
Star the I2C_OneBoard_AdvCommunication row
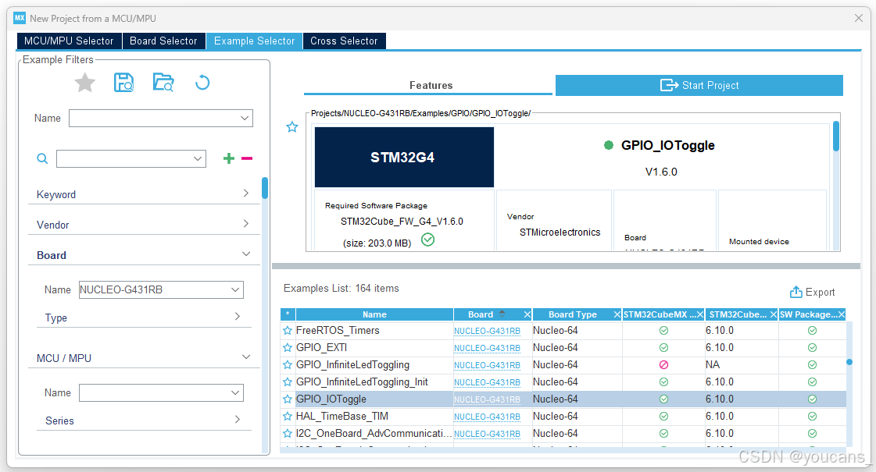[287, 434]
